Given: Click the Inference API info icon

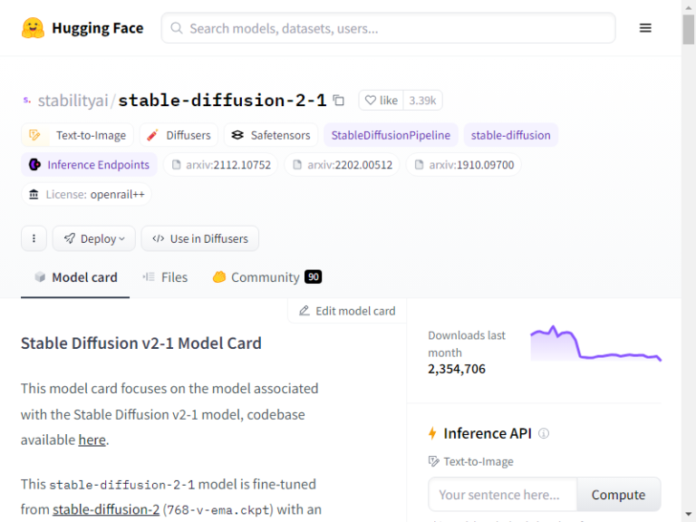Looking at the screenshot, I should coord(544,433).
